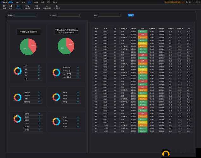Click red slice of 产线平衡率 pie chart

point(71,44)
